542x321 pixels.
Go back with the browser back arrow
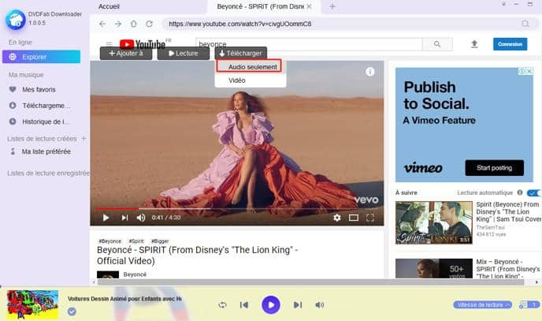102,24
